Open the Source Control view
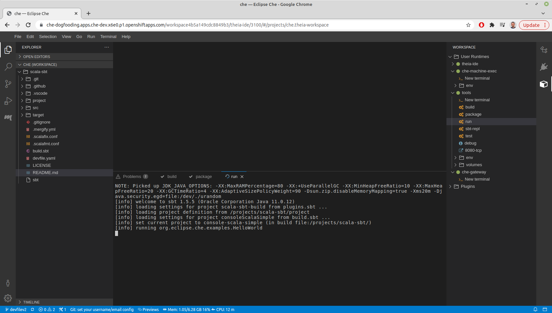Image resolution: width=552 pixels, height=313 pixels. tap(8, 84)
